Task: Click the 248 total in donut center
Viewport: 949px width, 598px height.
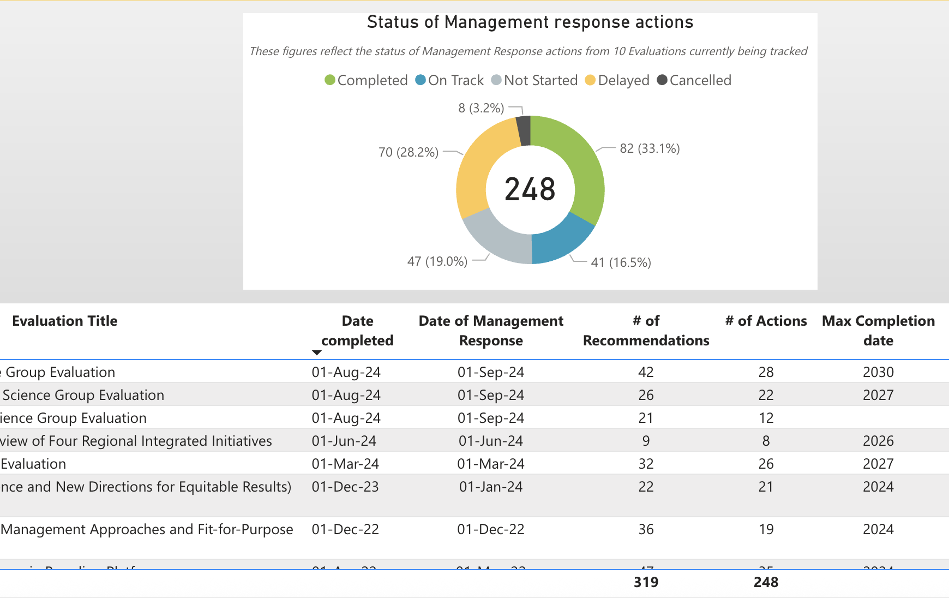Action: click(x=531, y=189)
